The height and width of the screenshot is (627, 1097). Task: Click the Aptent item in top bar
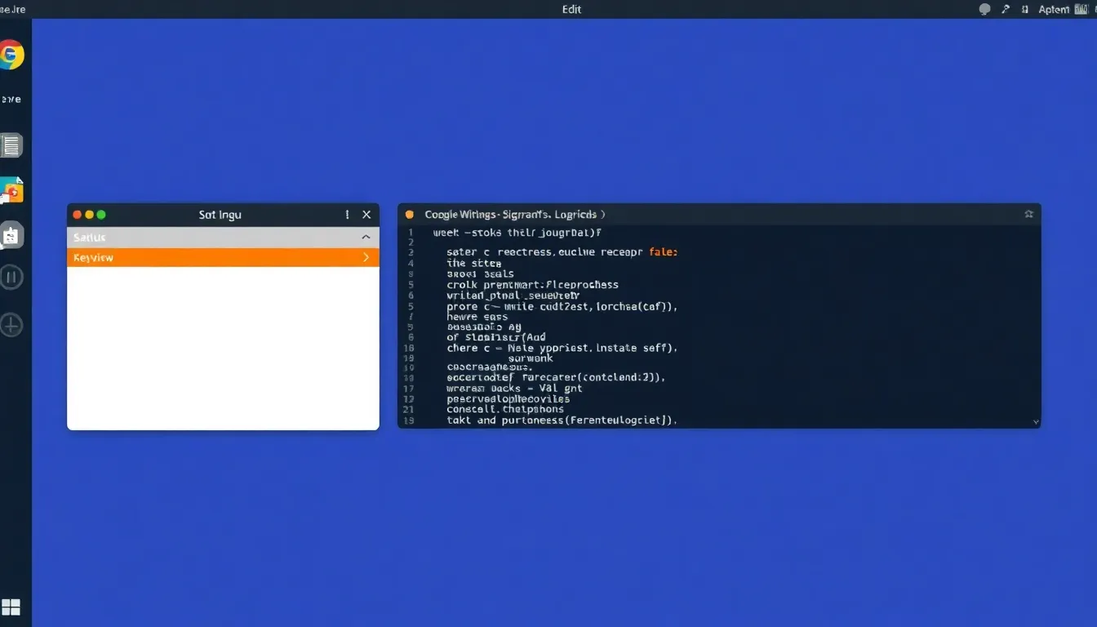(x=1053, y=9)
